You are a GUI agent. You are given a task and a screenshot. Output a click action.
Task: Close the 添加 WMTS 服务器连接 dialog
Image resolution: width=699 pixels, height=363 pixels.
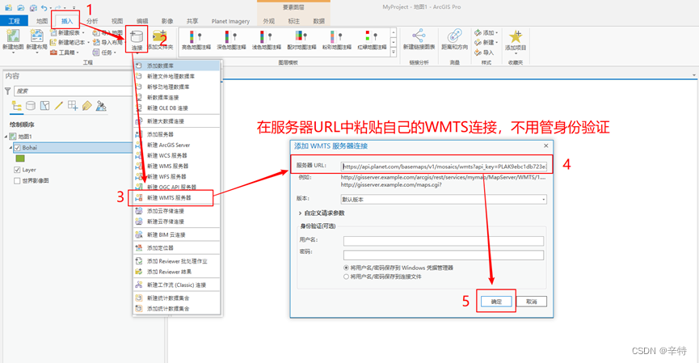pyautogui.click(x=546, y=146)
